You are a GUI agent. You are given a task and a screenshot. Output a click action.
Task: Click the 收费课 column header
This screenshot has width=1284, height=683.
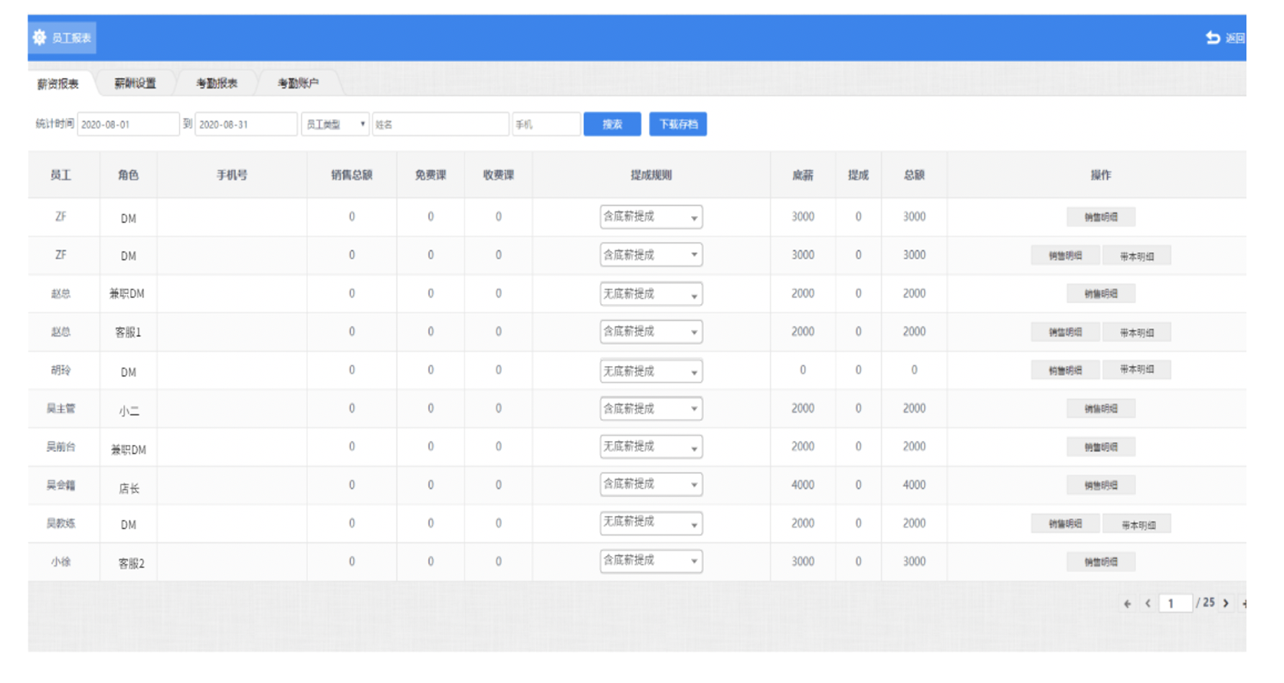coord(498,175)
